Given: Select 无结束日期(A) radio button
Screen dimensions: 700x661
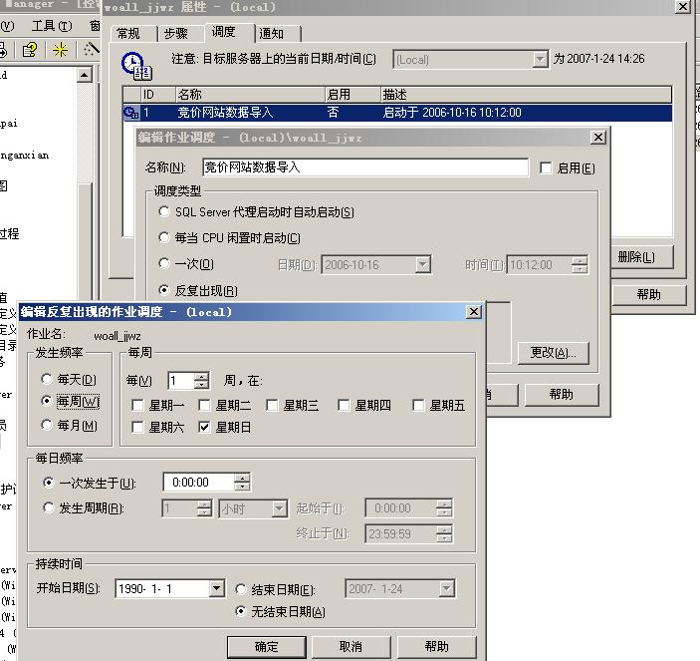Looking at the screenshot, I should click(241, 611).
